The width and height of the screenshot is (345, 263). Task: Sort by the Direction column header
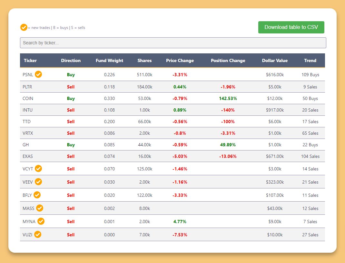coord(71,60)
